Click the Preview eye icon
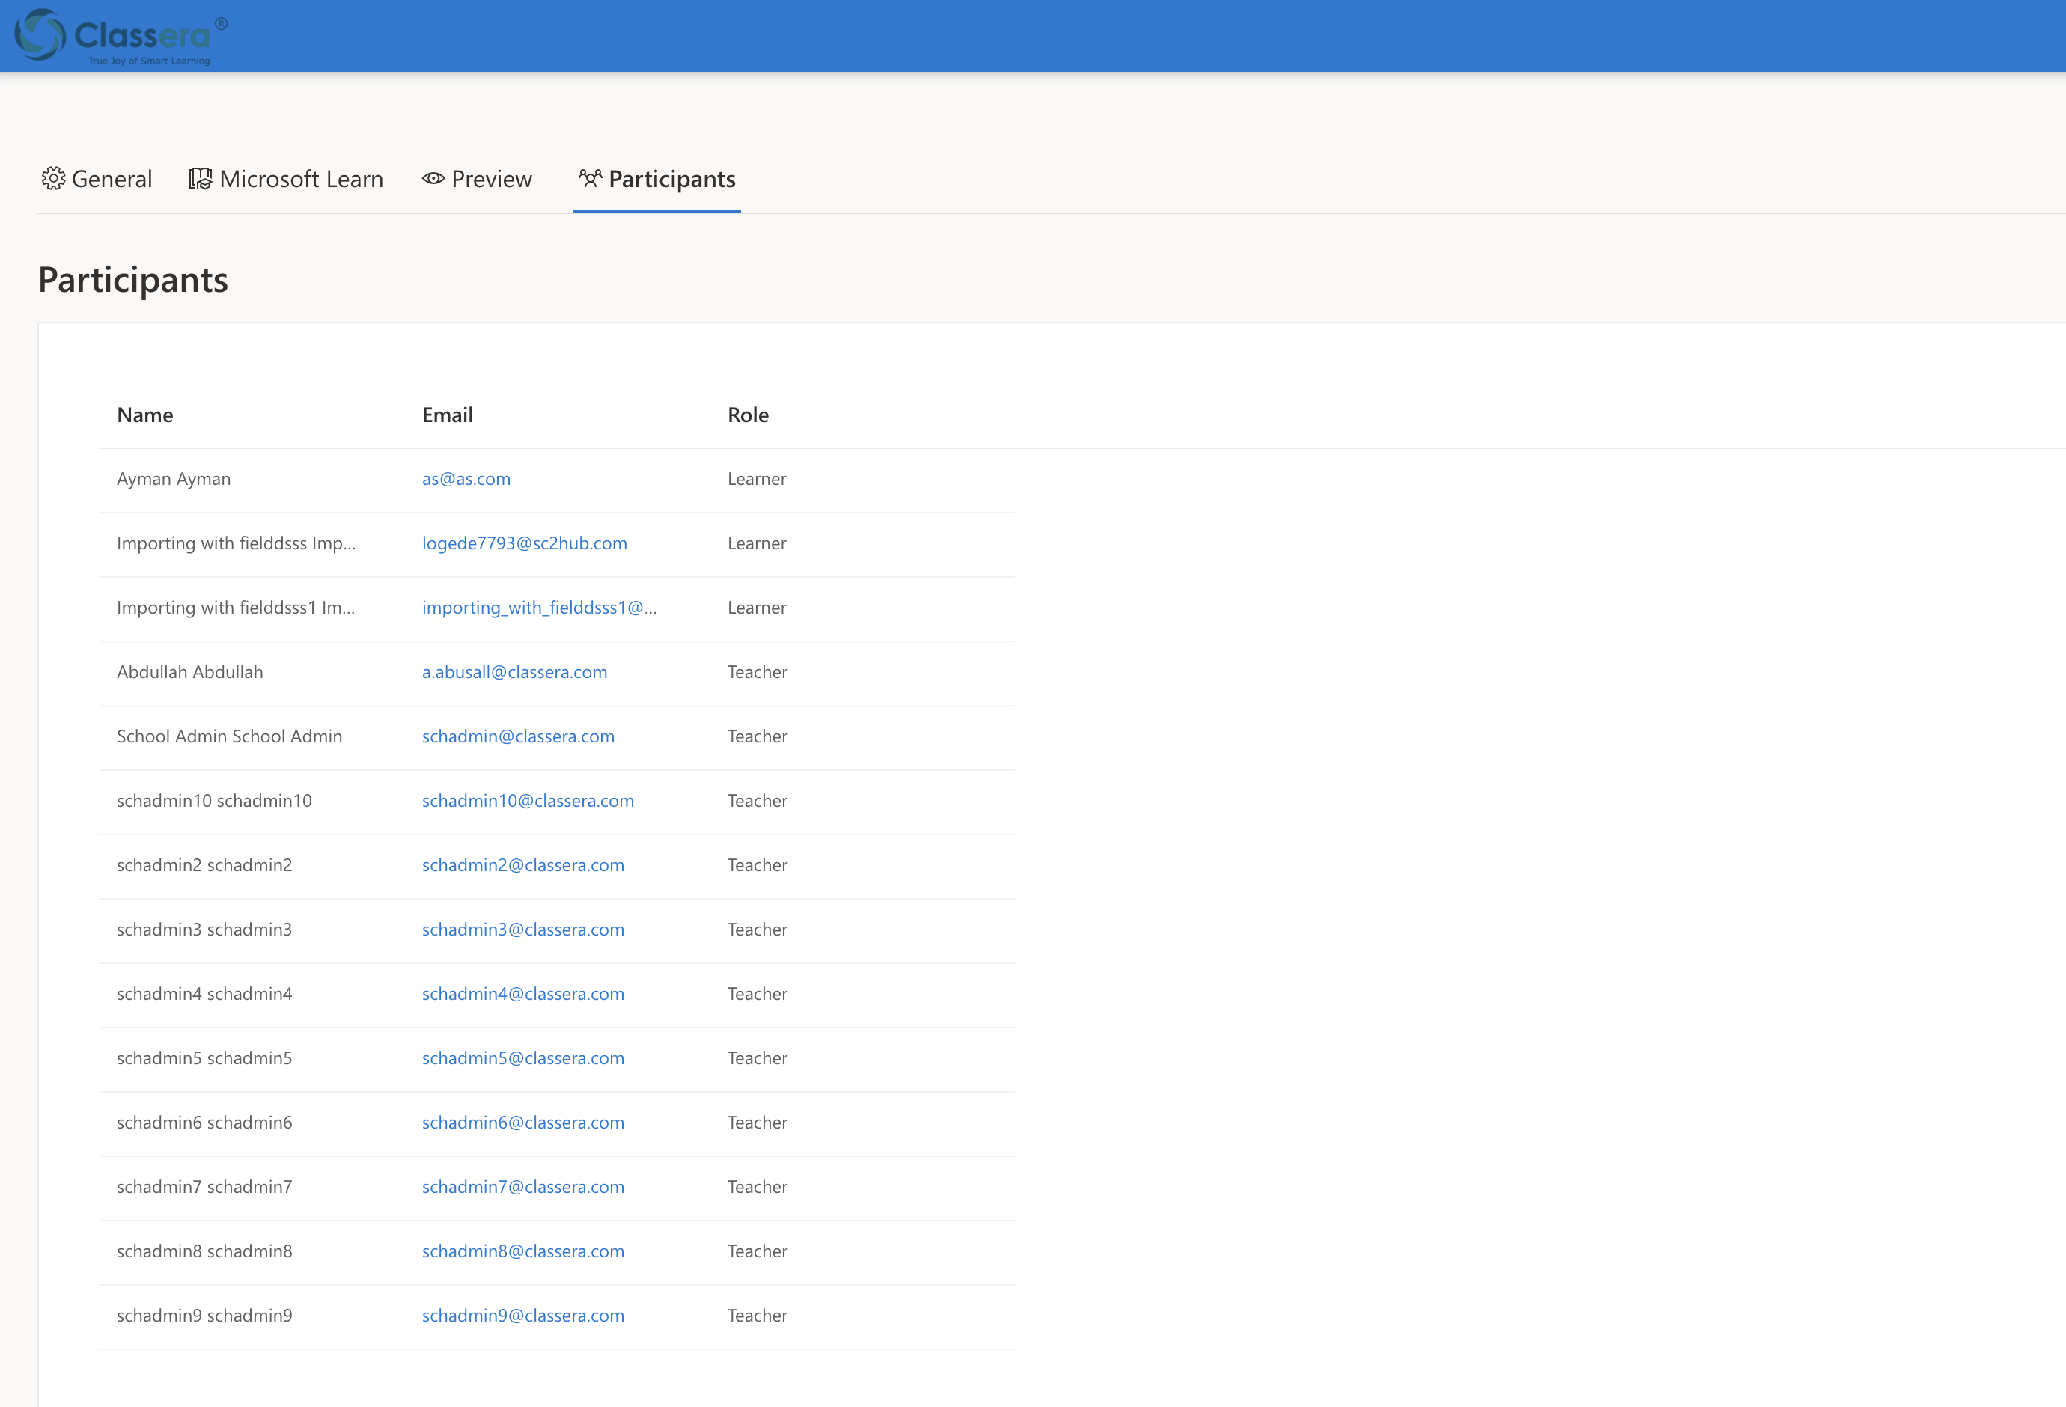Screen dimensions: 2066x1407 [433, 179]
